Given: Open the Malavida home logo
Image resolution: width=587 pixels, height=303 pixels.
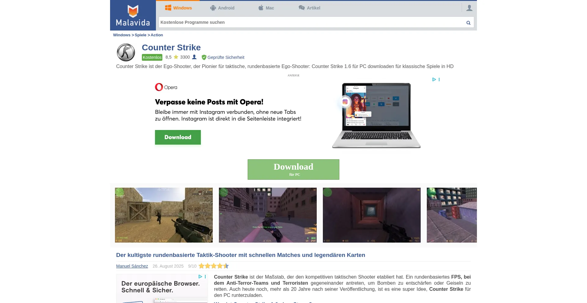Looking at the screenshot, I should coord(133,15).
